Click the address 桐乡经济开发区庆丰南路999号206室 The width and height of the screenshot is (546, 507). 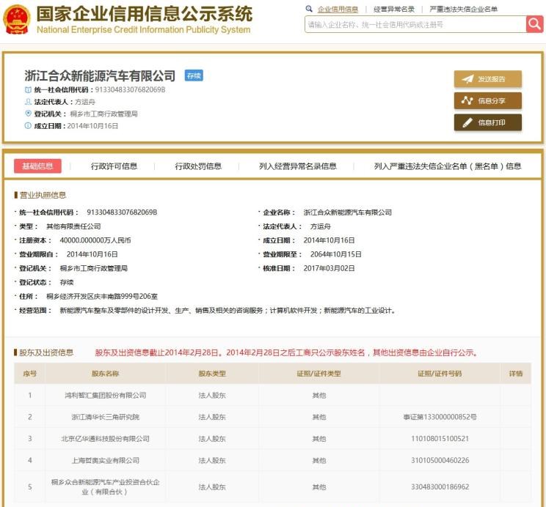click(x=102, y=296)
